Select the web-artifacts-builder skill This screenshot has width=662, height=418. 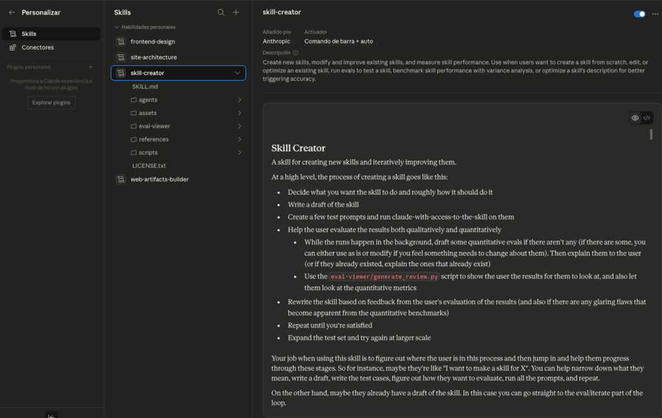coord(159,179)
